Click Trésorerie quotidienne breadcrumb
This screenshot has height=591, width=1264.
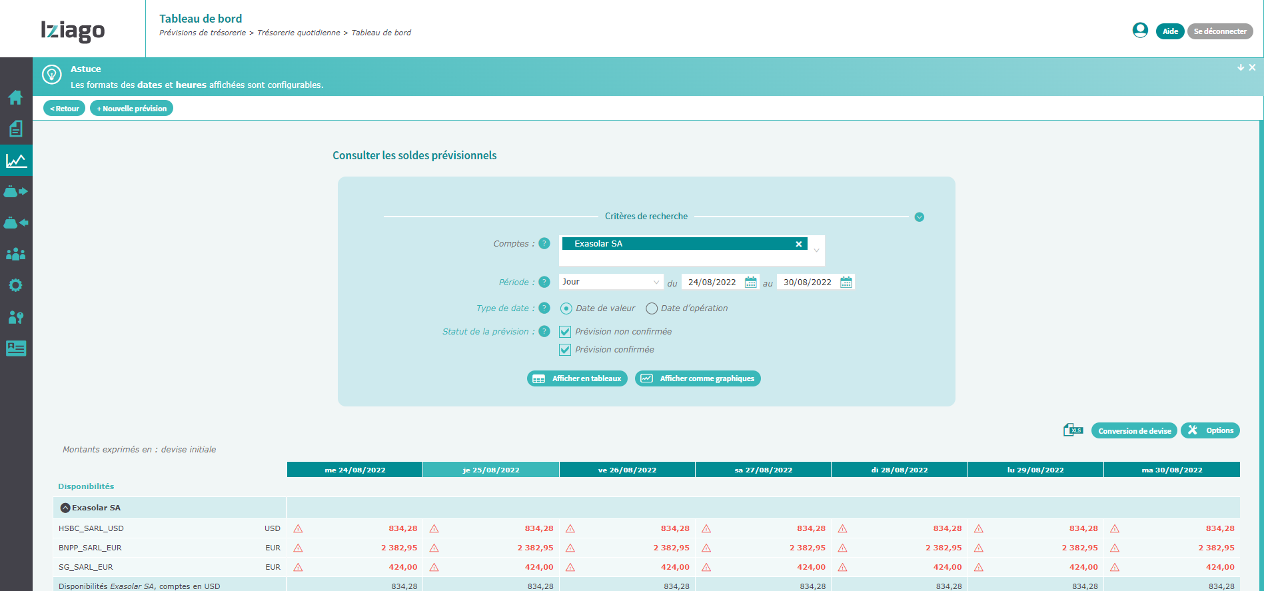[x=299, y=33]
